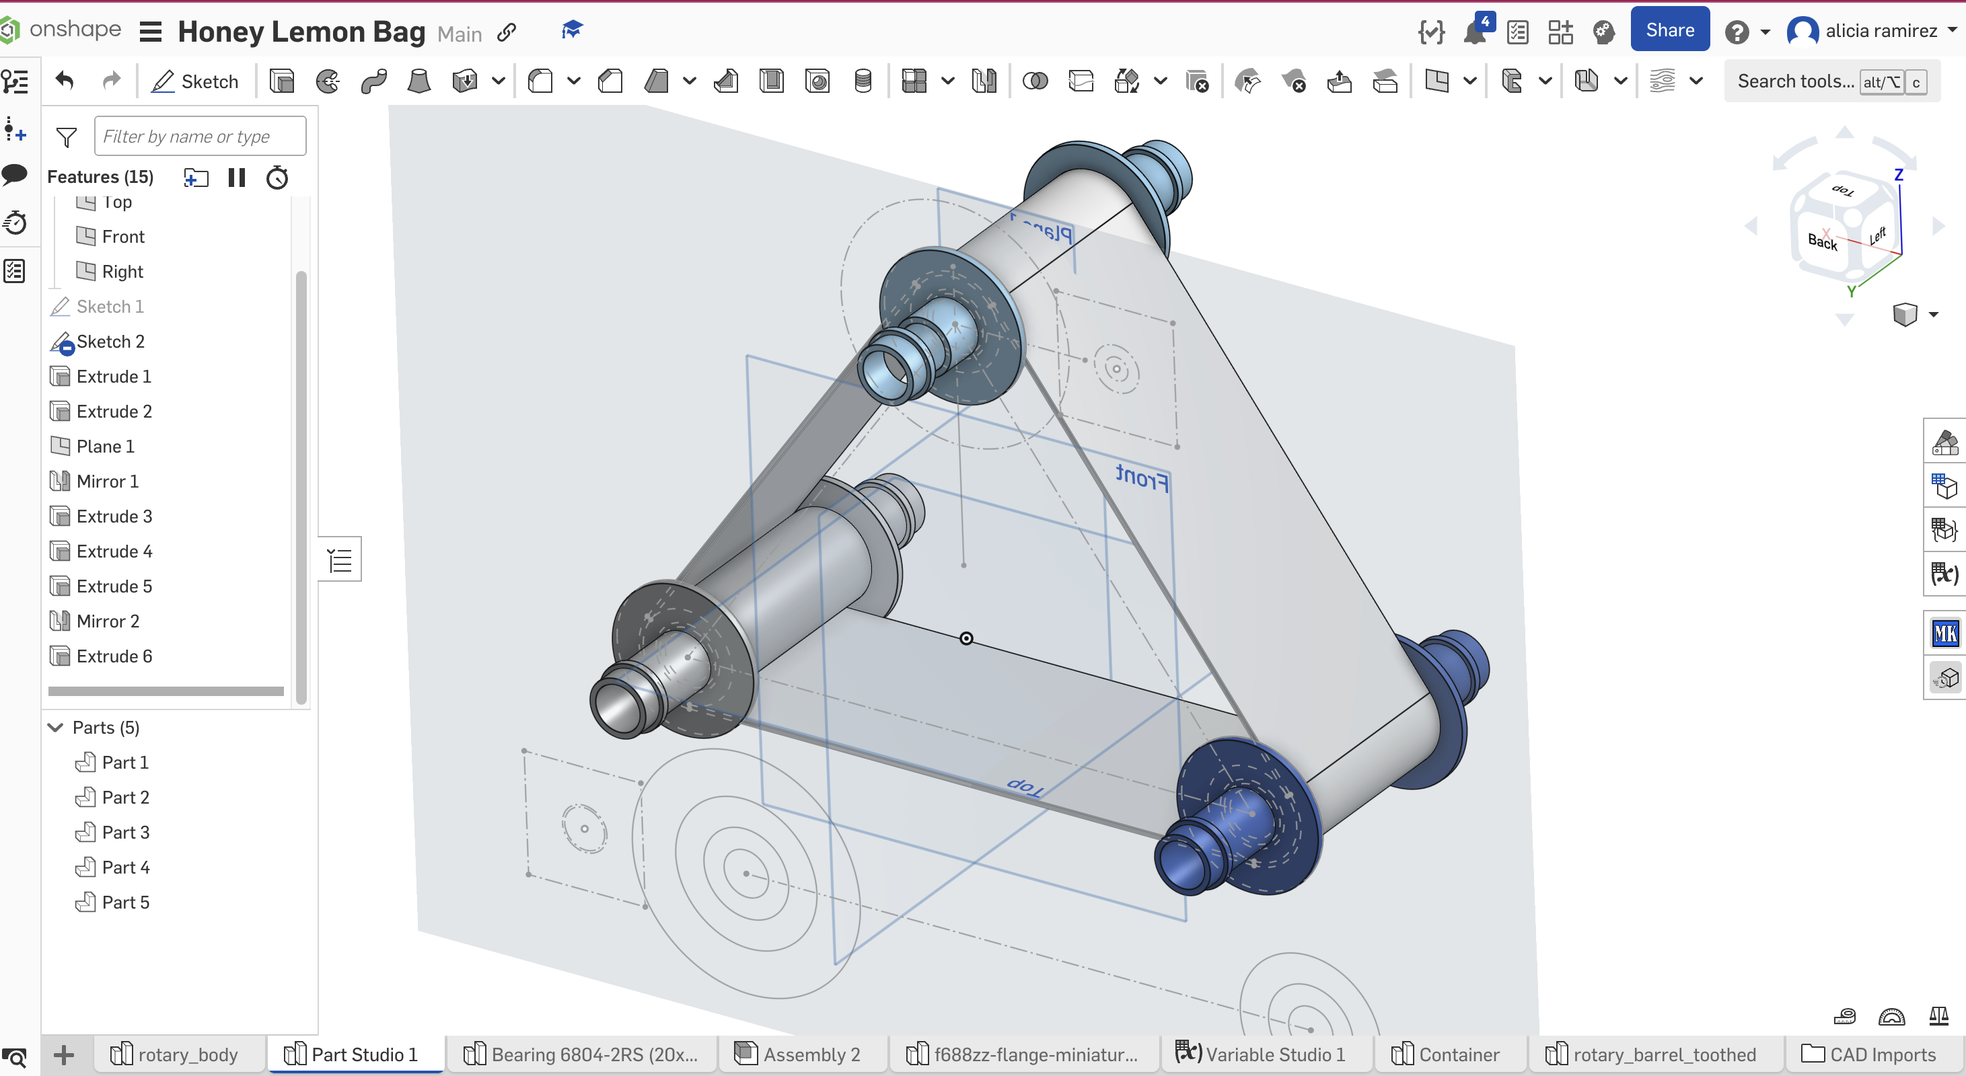Select the Chamfer tool icon
The width and height of the screenshot is (1966, 1076).
tap(610, 81)
